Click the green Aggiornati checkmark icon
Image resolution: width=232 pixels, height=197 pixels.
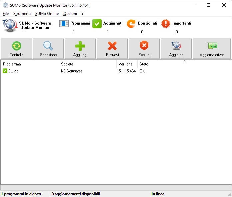click(x=97, y=24)
